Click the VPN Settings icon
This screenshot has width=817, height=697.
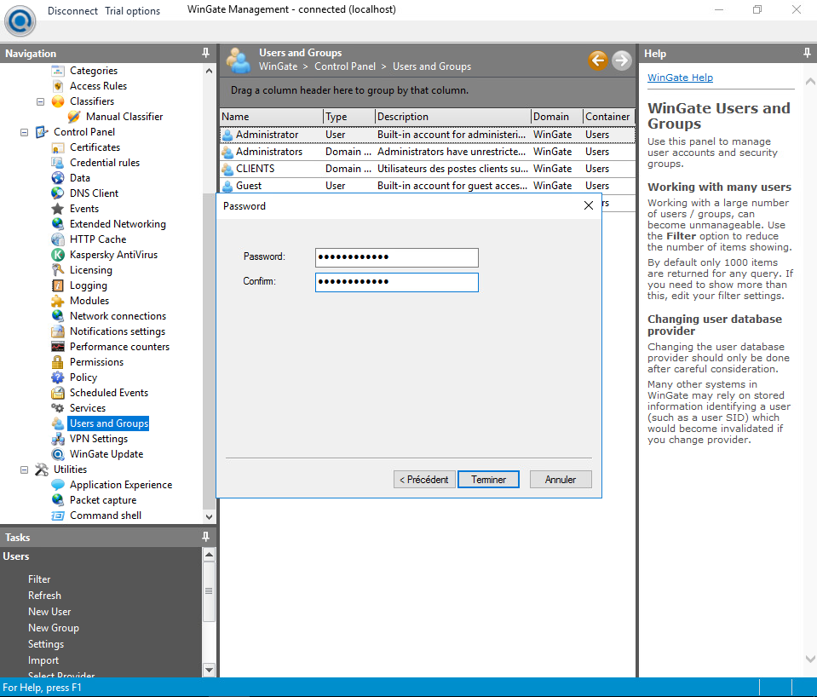[58, 439]
